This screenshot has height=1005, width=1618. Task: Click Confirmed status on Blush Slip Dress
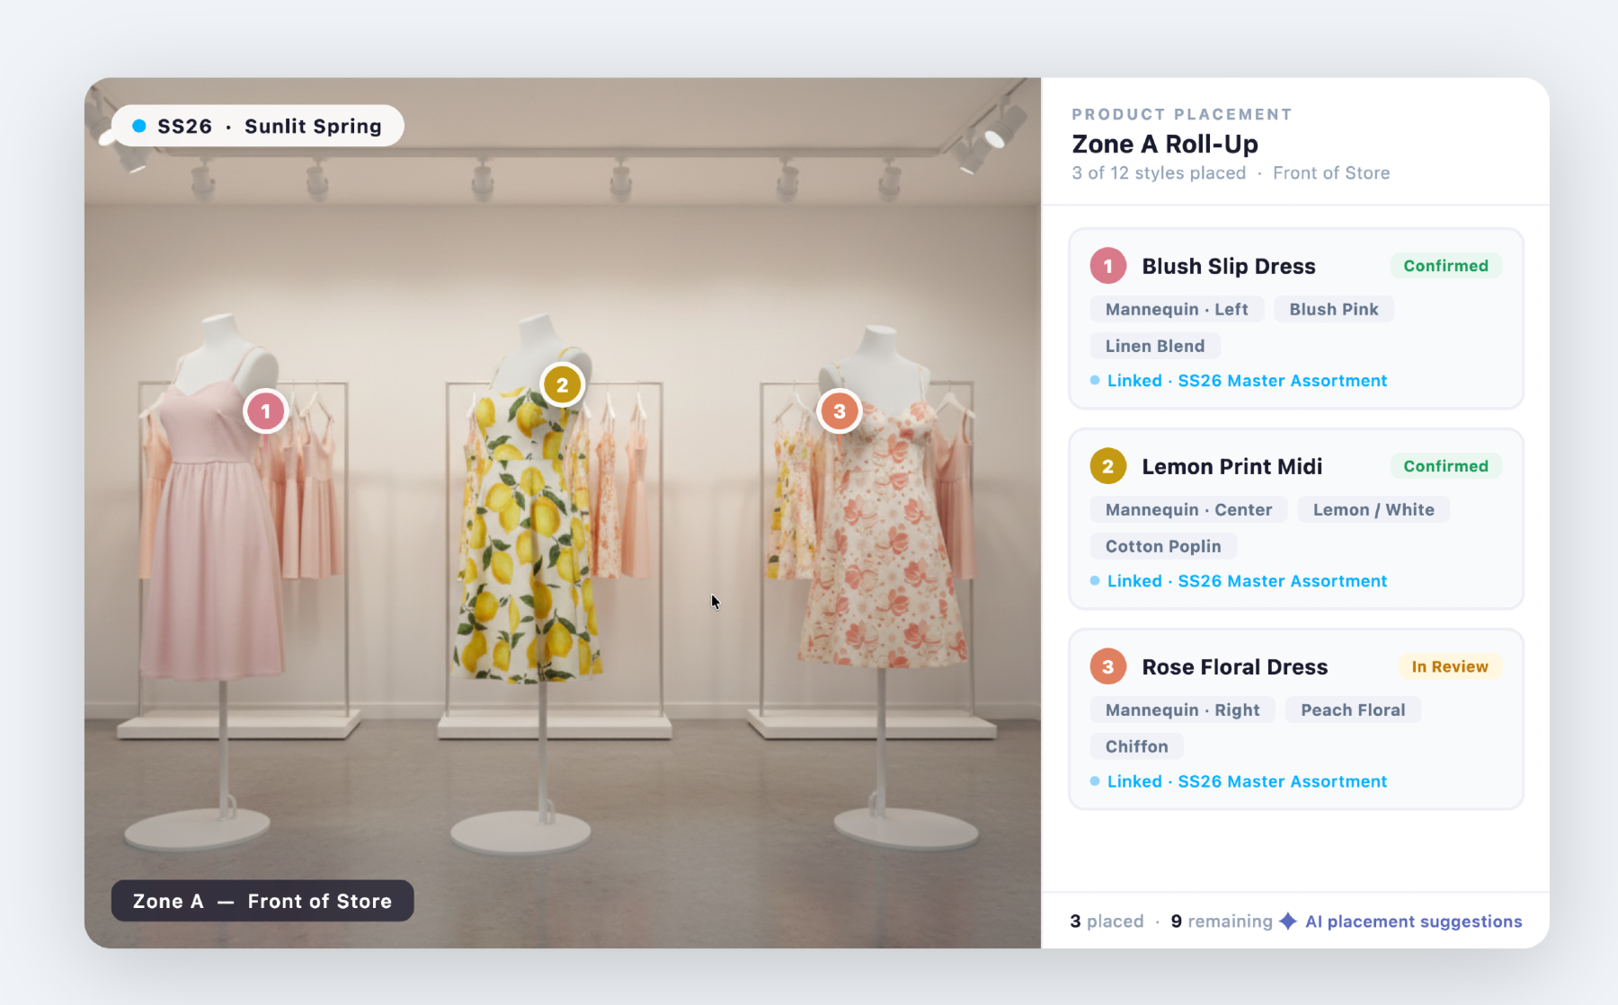(1445, 266)
